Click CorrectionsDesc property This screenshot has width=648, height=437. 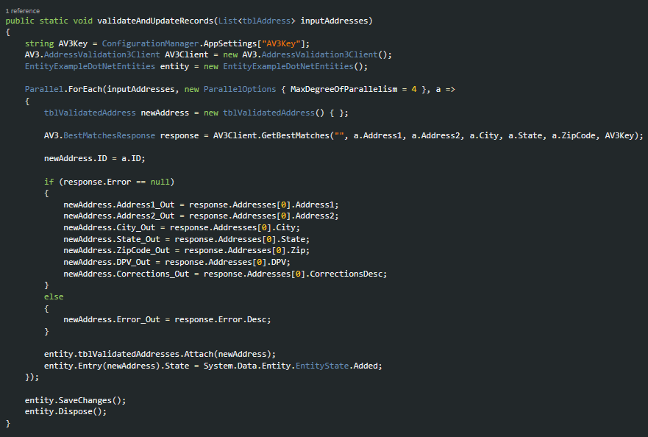click(346, 274)
